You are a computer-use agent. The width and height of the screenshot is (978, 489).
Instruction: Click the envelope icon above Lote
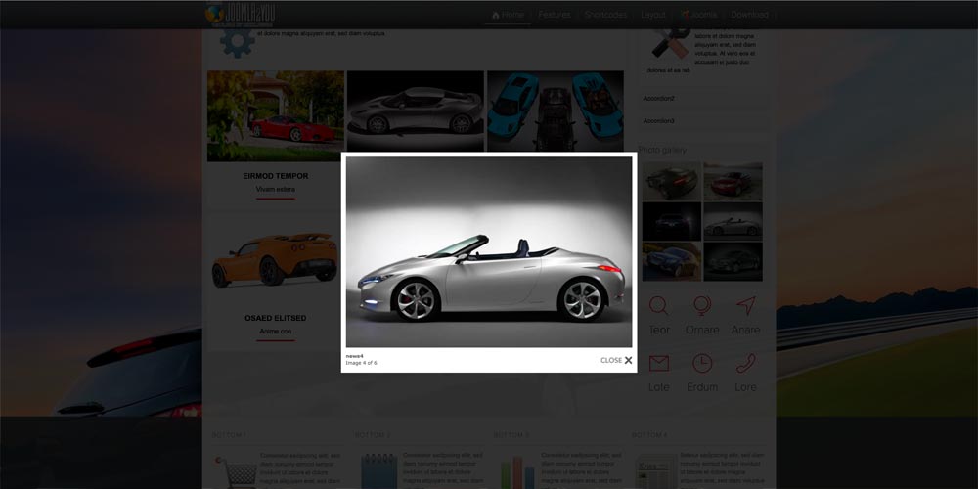click(x=659, y=363)
